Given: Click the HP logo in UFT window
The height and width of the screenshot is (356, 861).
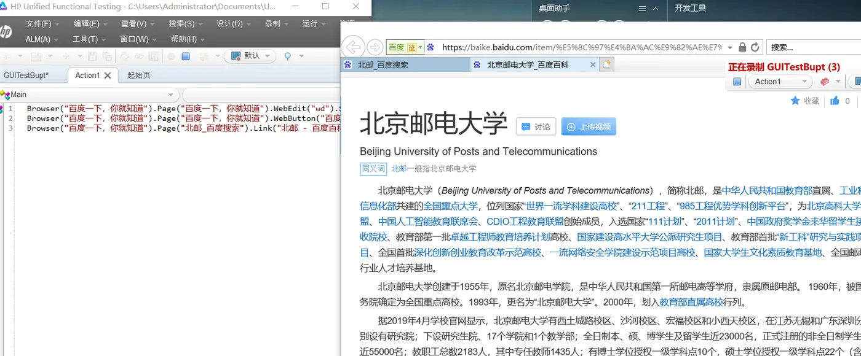Looking at the screenshot, I should coord(5,31).
